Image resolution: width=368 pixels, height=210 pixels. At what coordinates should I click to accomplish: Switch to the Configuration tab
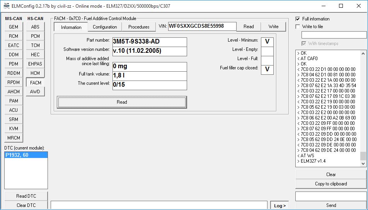point(105,27)
